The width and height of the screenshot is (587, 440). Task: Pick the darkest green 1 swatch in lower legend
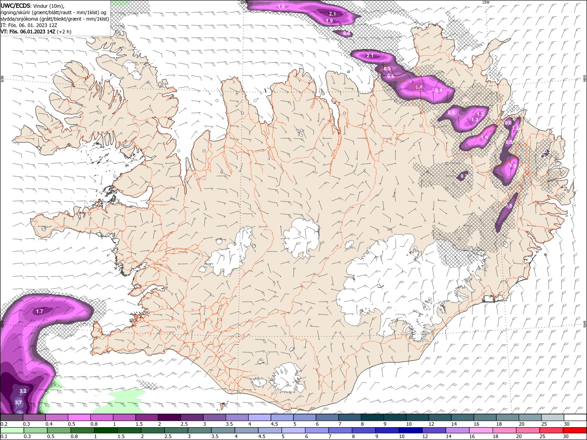(x=106, y=430)
